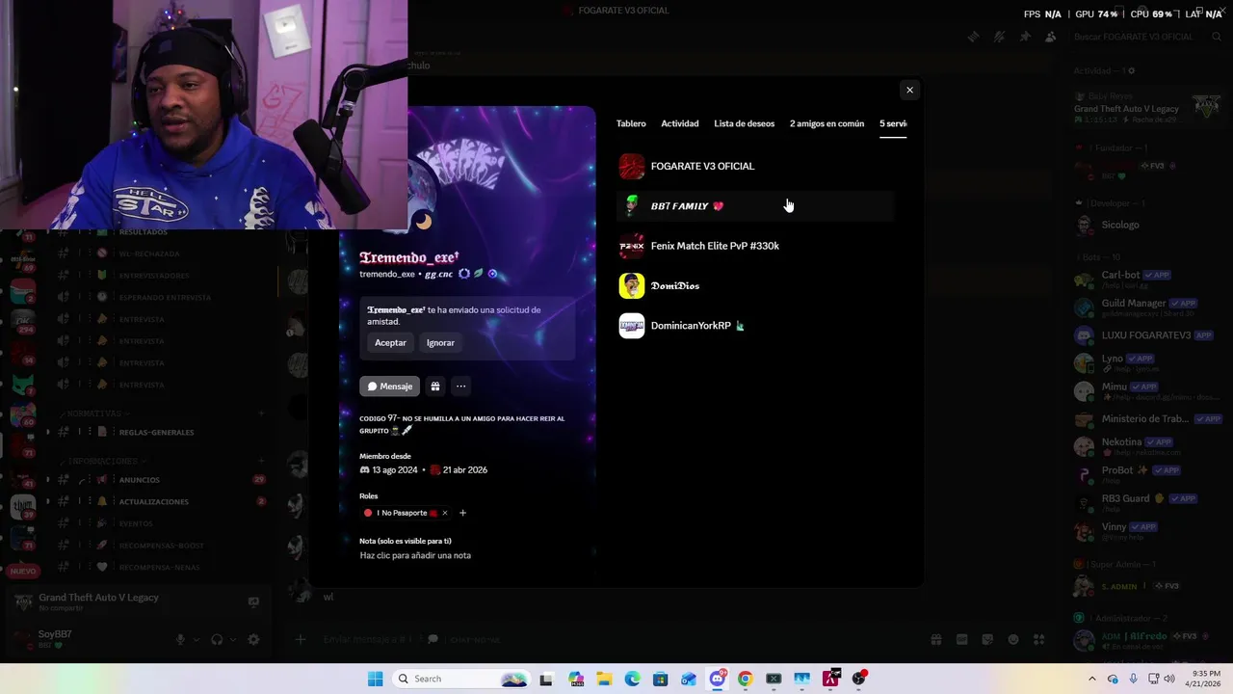
Task: Open Microsoft Edge from the taskbar
Action: click(632, 679)
